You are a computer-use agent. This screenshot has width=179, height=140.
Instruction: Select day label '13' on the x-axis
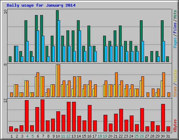(73, 136)
